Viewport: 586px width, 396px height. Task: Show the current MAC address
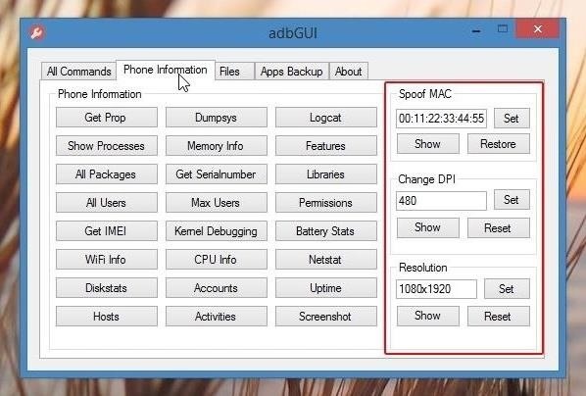tap(428, 144)
